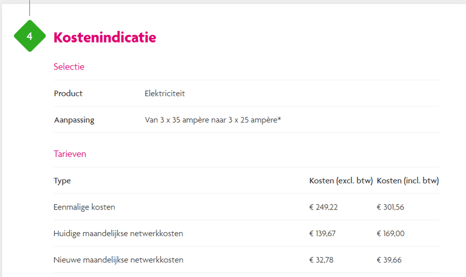Click the ampère adjustment description text
Viewport: 466px width, 277px height.
pos(213,120)
